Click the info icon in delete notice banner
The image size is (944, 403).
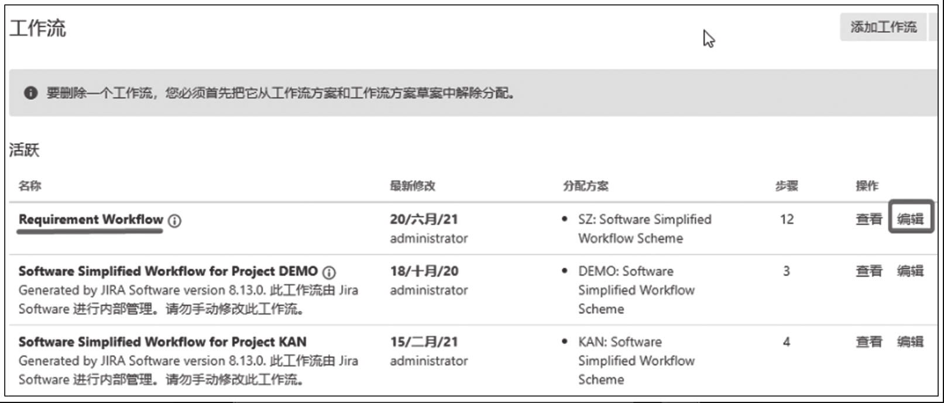point(30,93)
